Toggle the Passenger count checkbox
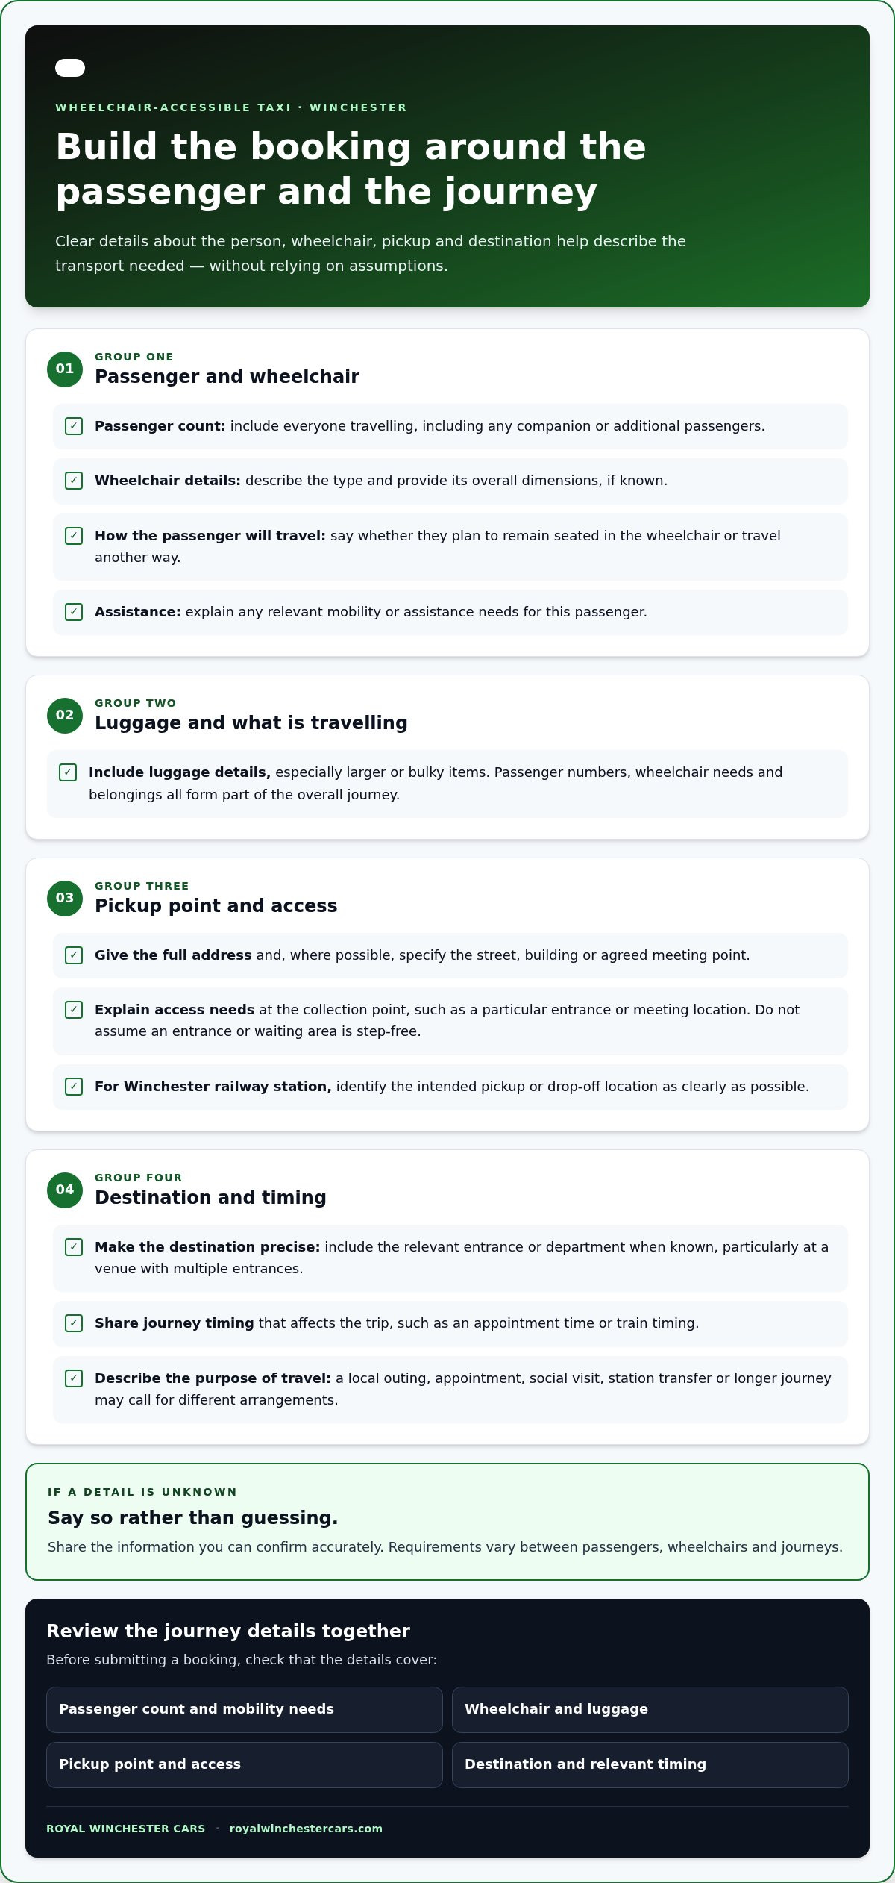The image size is (895, 1883). (74, 426)
